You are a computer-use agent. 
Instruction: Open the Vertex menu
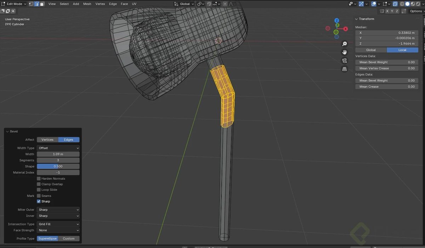tap(100, 4)
